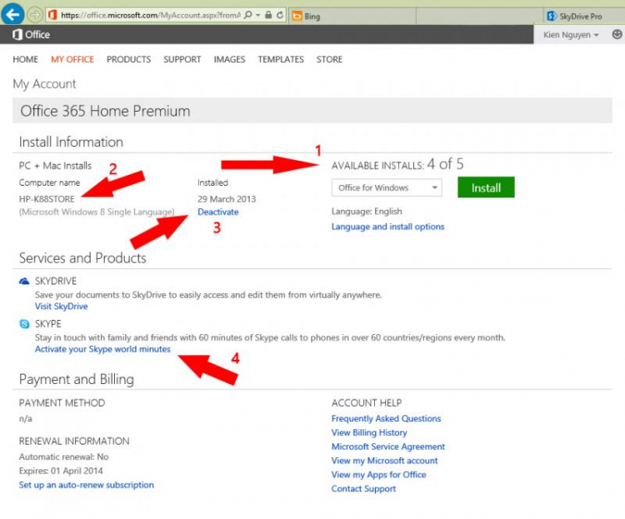Click Activate your Skype world minutes
Viewport: 625px width, 519px height.
102,349
